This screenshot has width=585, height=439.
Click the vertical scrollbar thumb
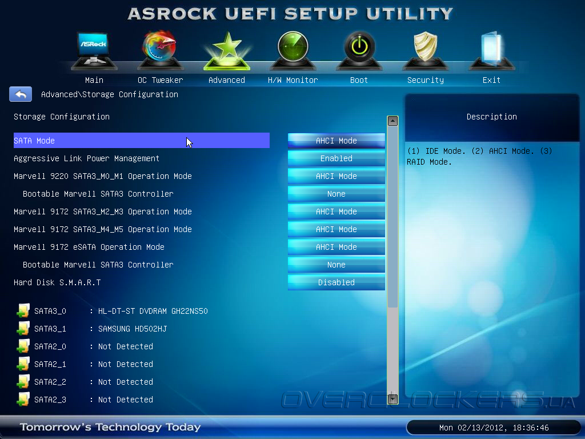click(392, 217)
